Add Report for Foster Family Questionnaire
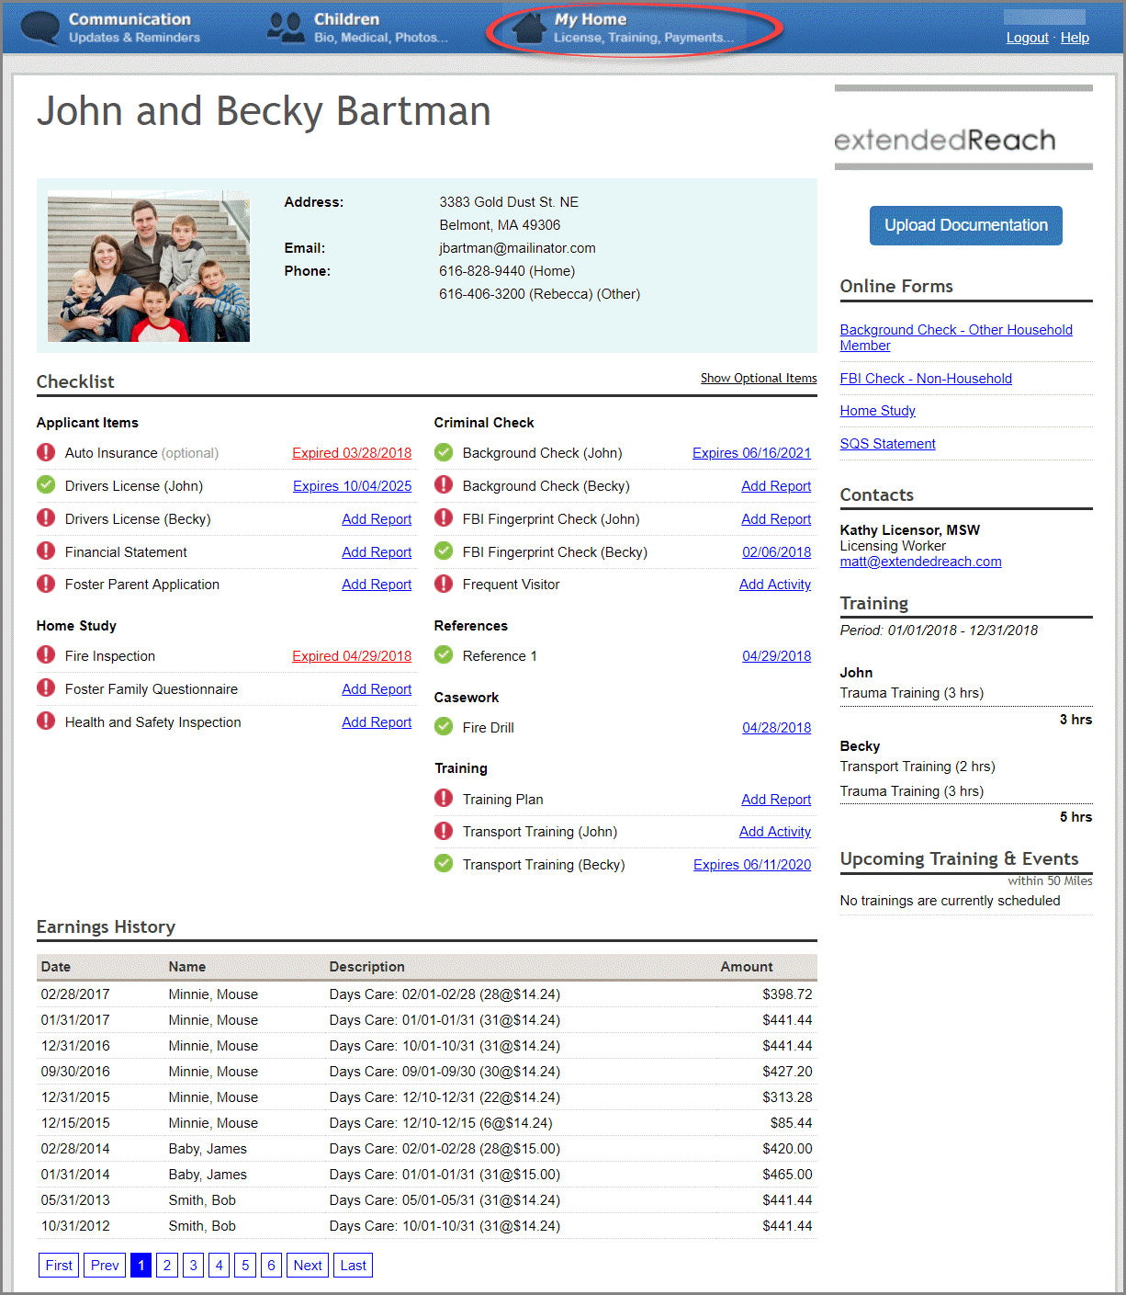1126x1295 pixels. pyautogui.click(x=377, y=689)
